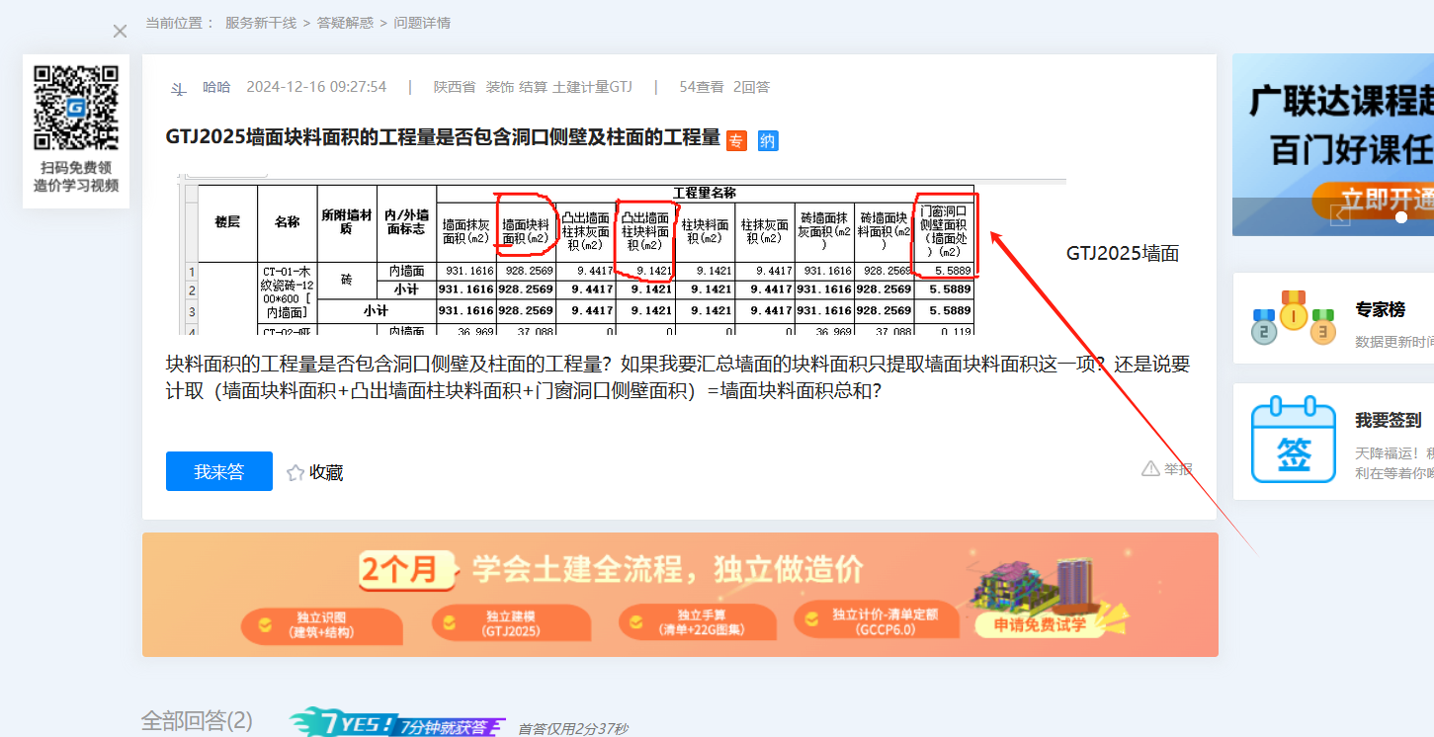Open the 广联达课程 advertisement banner
Image resolution: width=1434 pixels, height=737 pixels.
[x=1333, y=144]
